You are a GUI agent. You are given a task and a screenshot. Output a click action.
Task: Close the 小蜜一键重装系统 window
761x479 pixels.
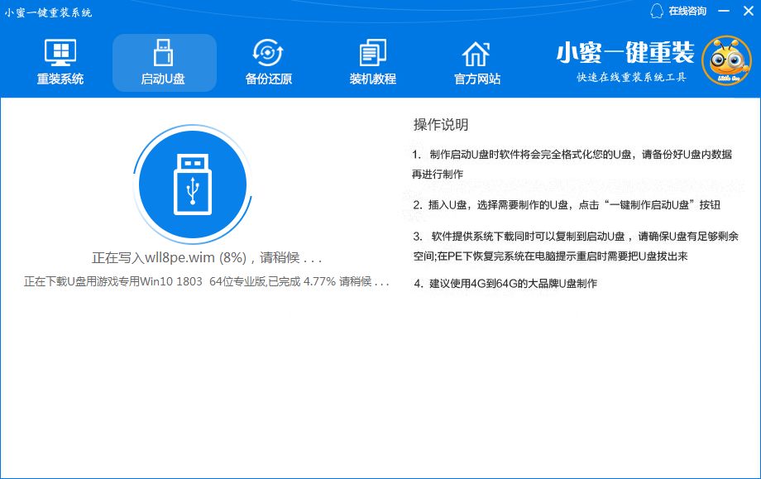click(746, 12)
